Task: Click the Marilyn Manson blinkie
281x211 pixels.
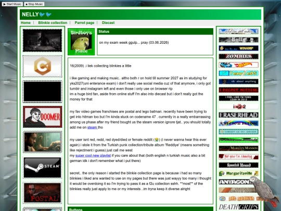Action: pyautogui.click(x=238, y=148)
